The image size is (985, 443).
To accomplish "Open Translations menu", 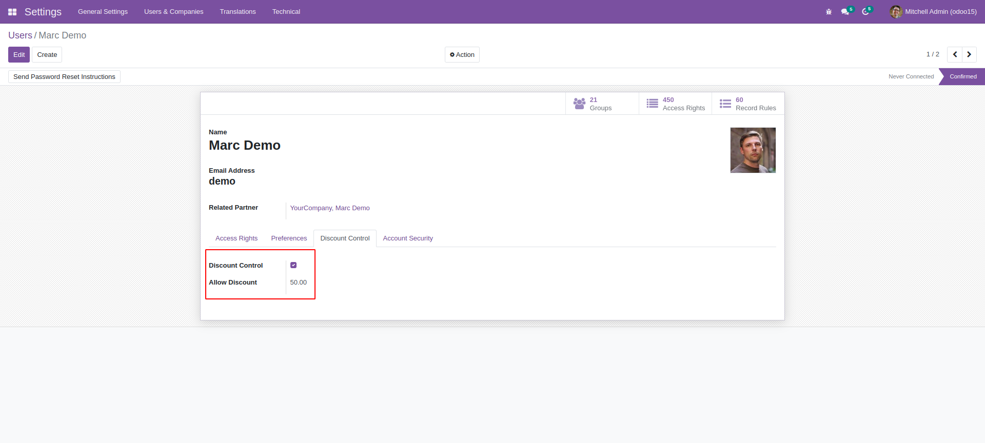I will [238, 12].
